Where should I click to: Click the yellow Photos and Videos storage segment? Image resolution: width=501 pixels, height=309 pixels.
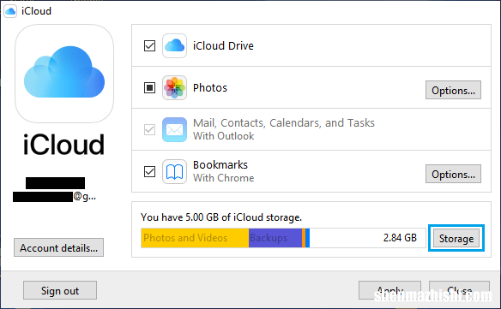pyautogui.click(x=195, y=238)
